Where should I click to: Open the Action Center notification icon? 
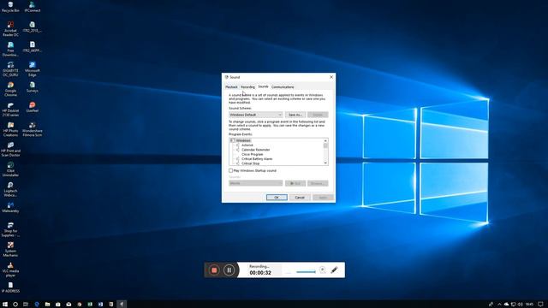(x=540, y=305)
